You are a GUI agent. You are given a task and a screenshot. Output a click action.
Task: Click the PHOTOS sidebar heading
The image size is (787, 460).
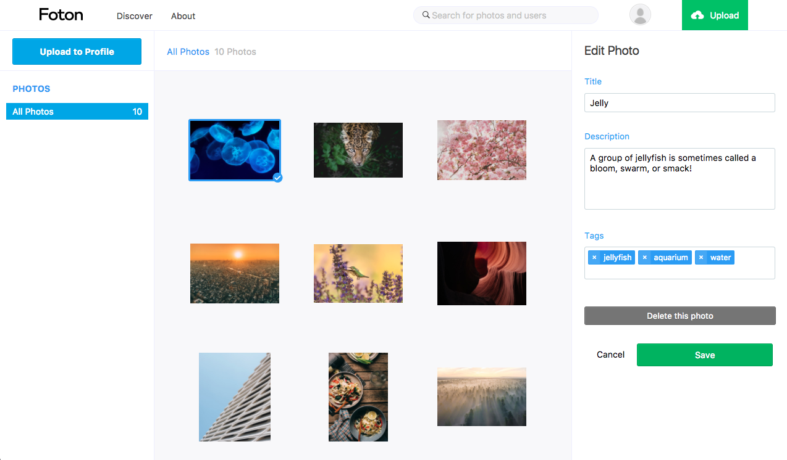(32, 89)
